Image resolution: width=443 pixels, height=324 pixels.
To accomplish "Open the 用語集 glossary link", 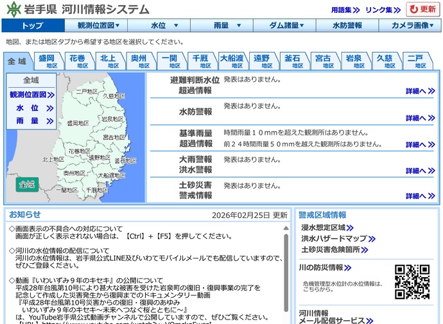I will [345, 10].
